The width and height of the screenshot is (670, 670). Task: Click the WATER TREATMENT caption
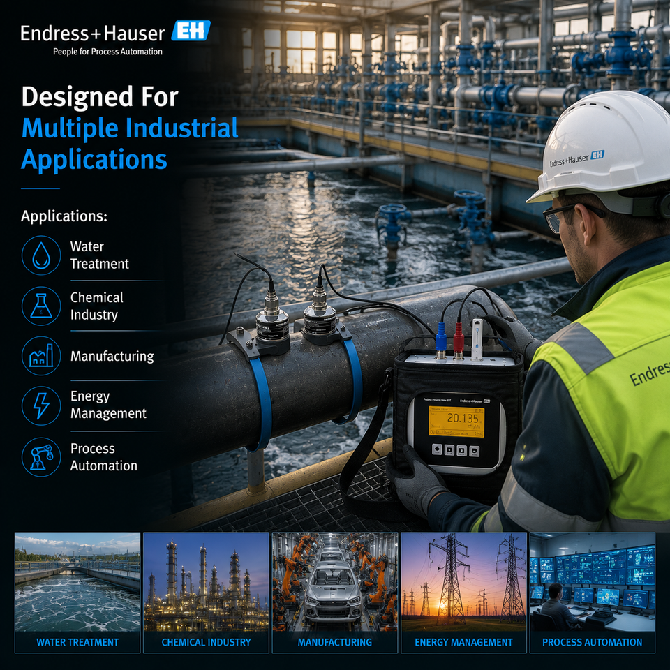click(77, 642)
